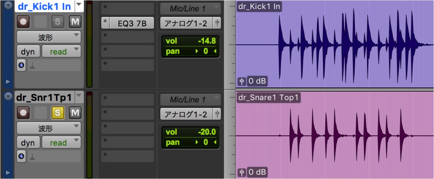Screen dimensions: 434x179
Task: Click clip gain fader icon on dr_Snare1 Top1 clip
Action: [242, 172]
